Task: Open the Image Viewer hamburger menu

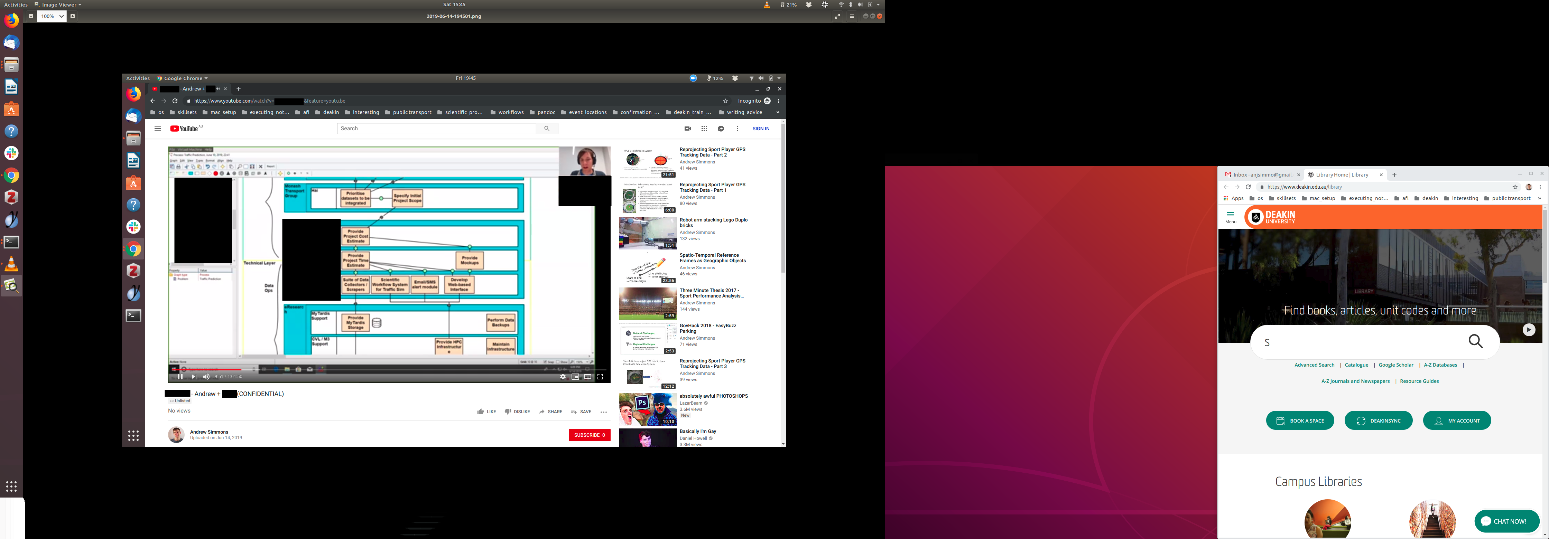Action: click(x=852, y=16)
